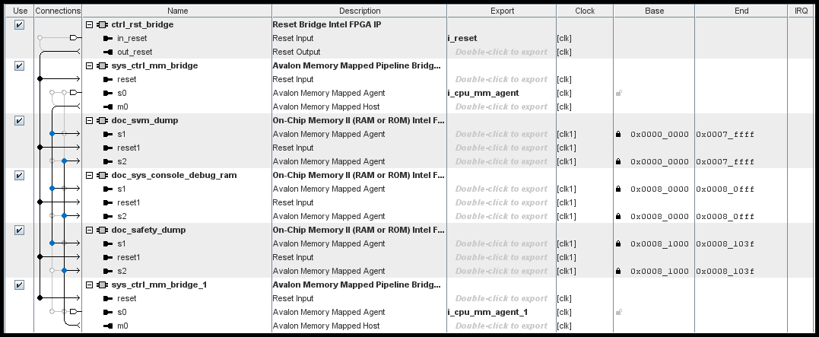819x337 pixels.
Task: Click lock icon for doc_sys_console_debug_ram s2 base
Action: tap(618, 216)
